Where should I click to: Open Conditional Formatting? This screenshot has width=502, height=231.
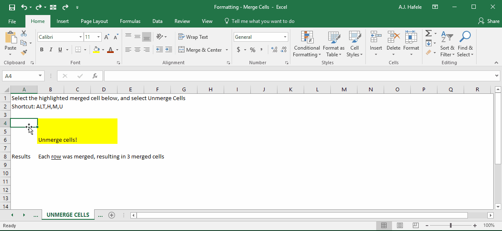pos(307,44)
